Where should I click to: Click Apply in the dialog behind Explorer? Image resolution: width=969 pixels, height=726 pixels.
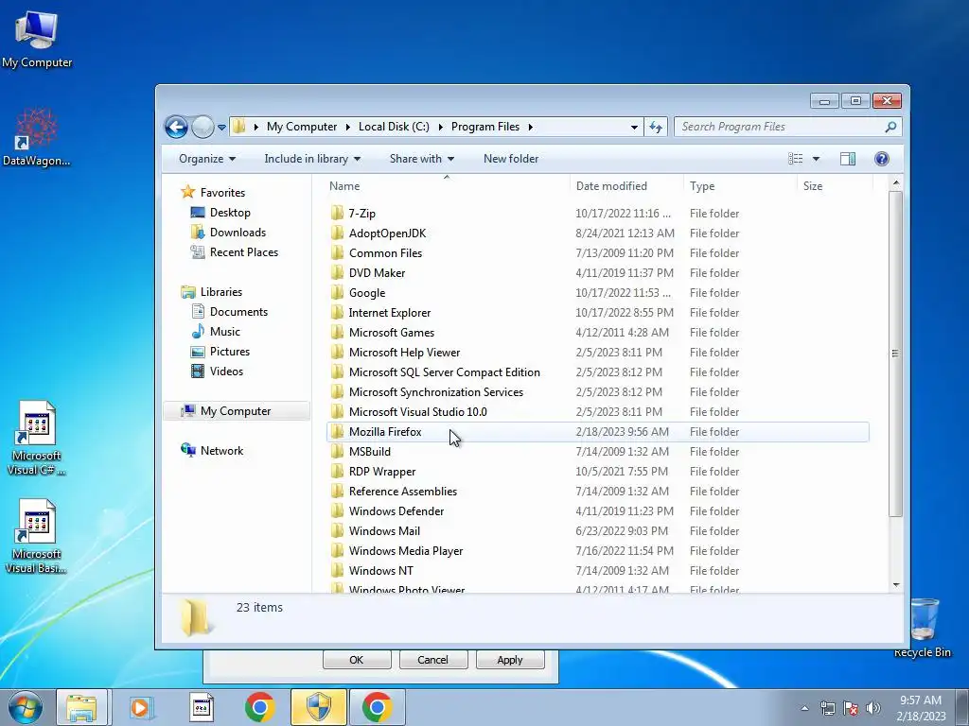tap(510, 660)
